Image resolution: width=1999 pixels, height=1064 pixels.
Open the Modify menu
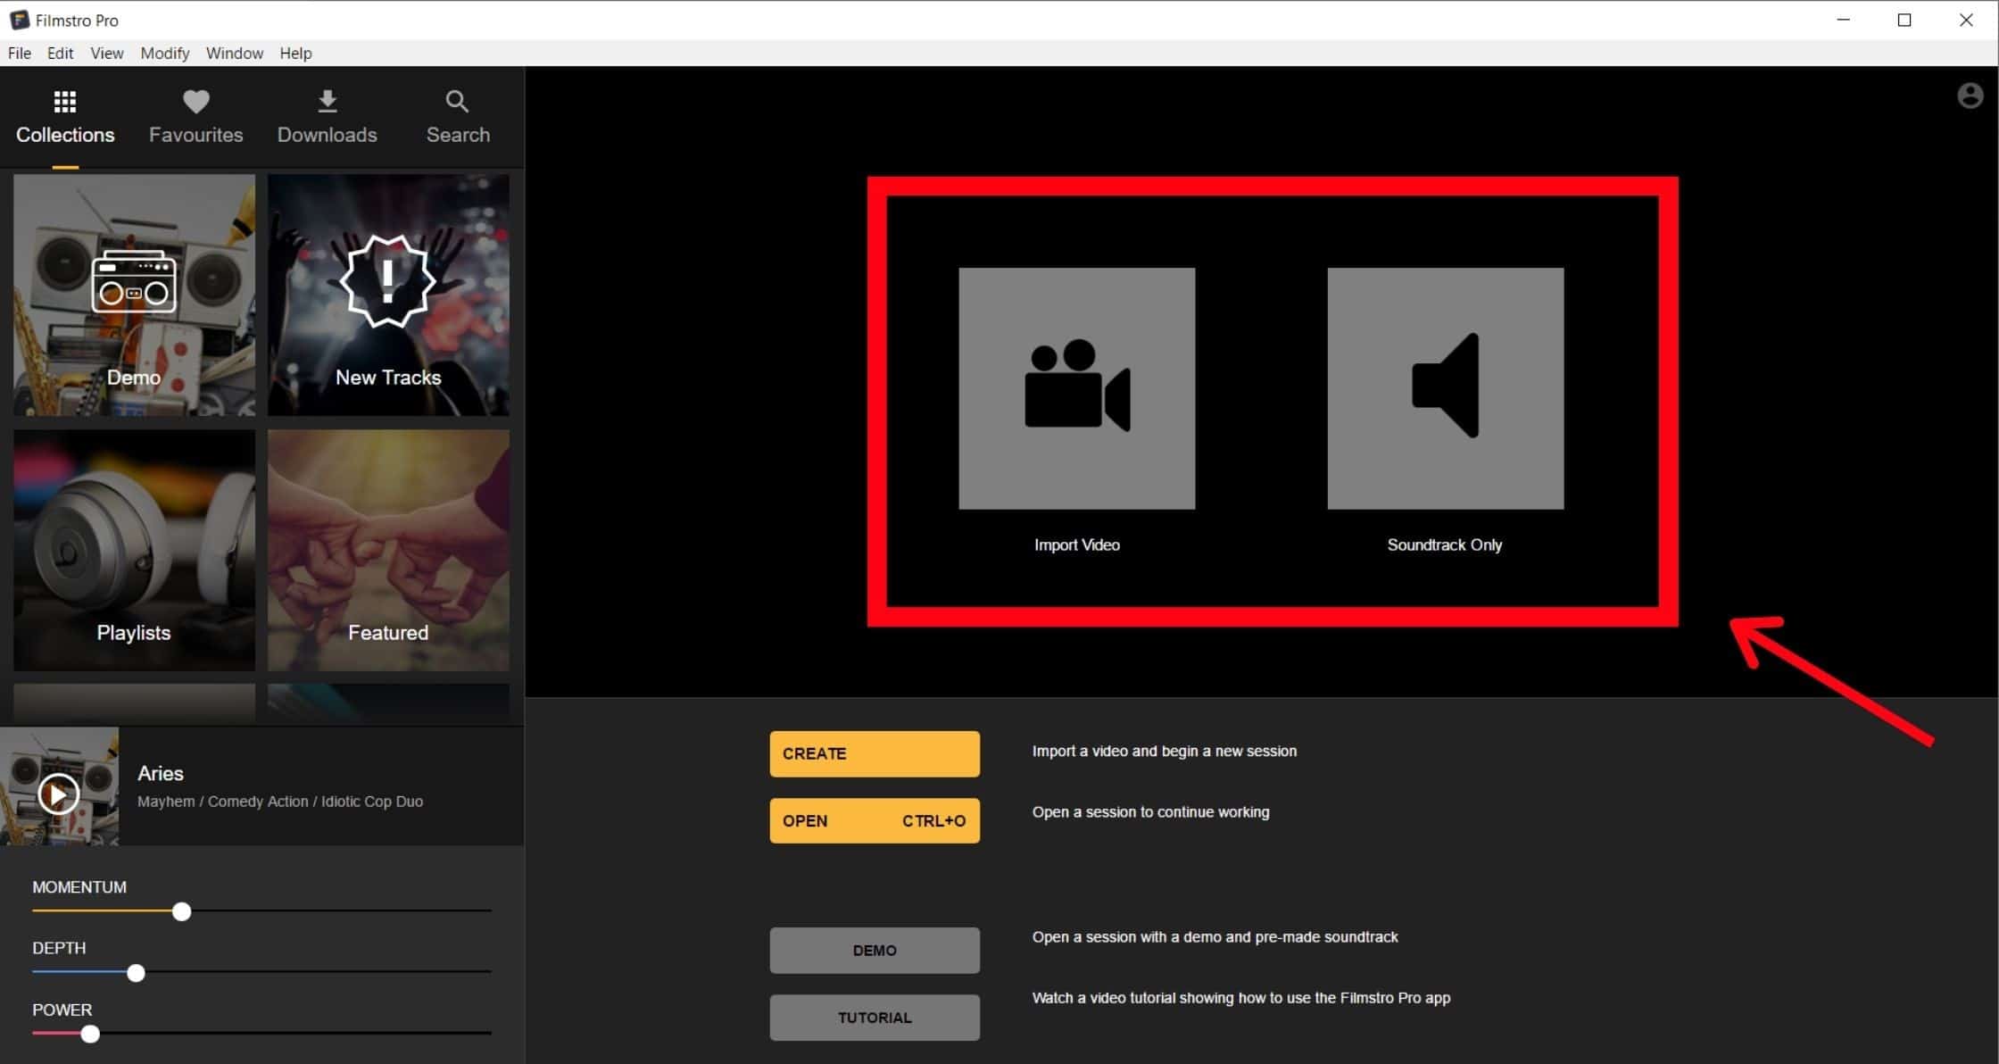(165, 53)
